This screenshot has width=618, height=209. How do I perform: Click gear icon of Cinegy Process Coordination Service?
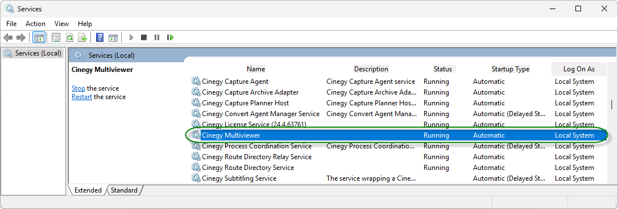196,146
